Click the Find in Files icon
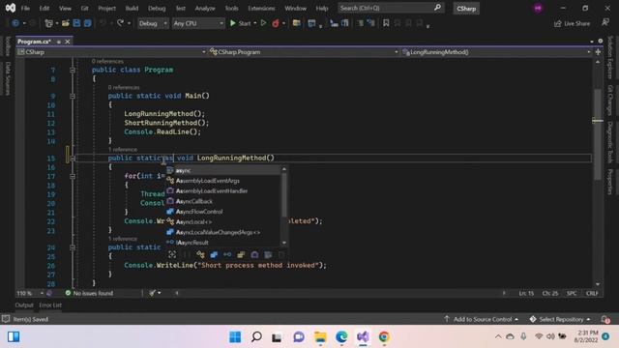 [x=297, y=23]
